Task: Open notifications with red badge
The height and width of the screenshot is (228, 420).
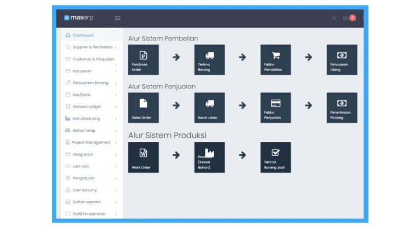Action: click(x=349, y=18)
